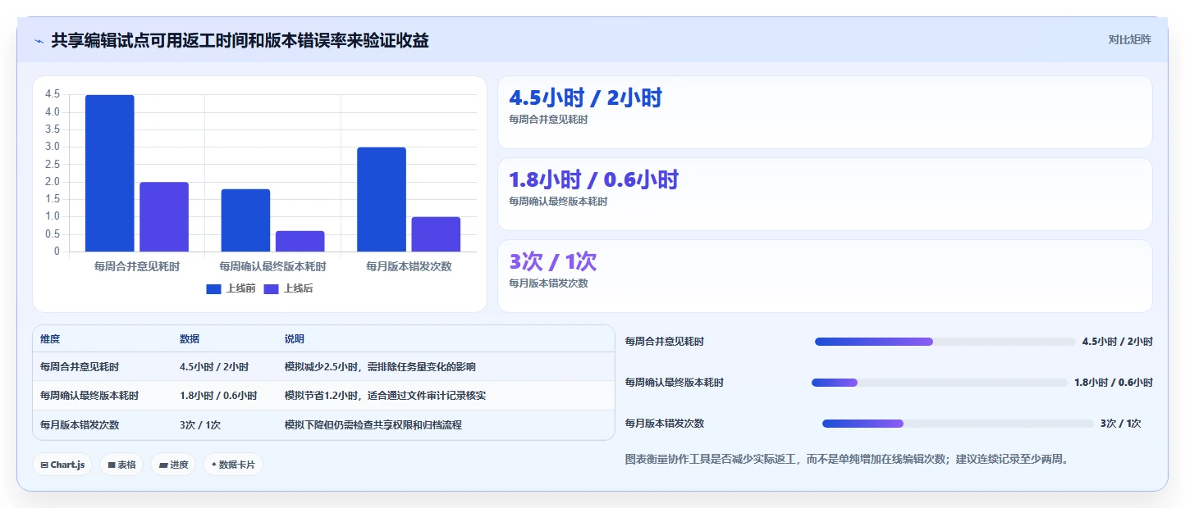Image resolution: width=1185 pixels, height=508 pixels.
Task: Click the 进度 tag chip
Action: point(173,465)
